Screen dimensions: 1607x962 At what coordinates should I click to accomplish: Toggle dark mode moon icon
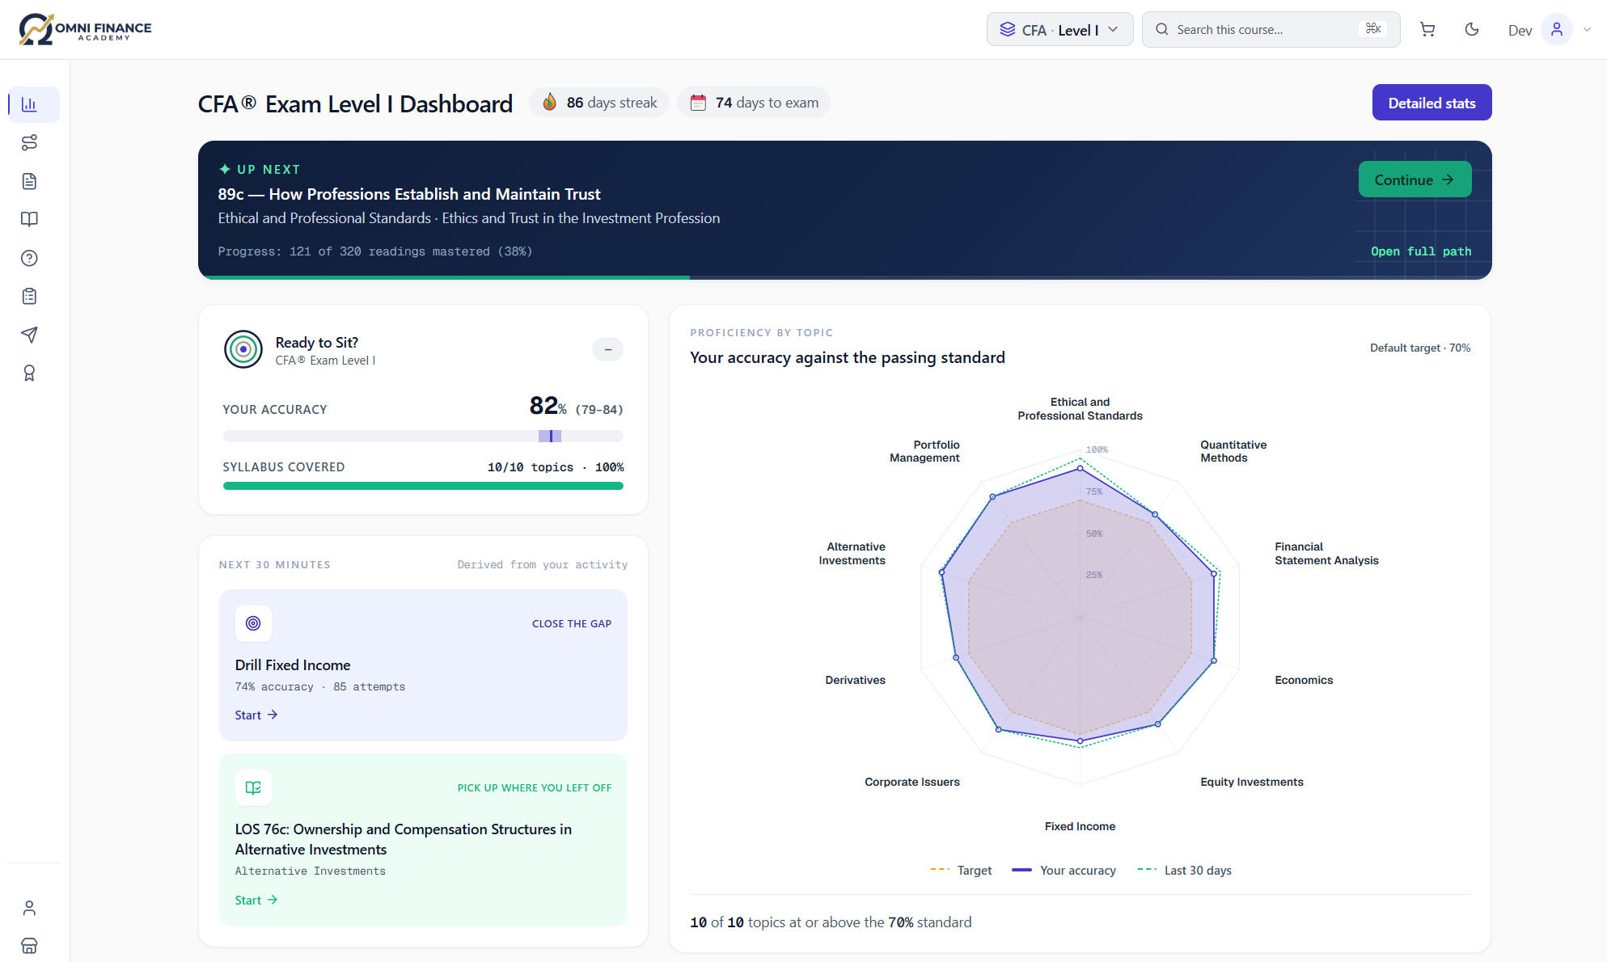coord(1472,30)
